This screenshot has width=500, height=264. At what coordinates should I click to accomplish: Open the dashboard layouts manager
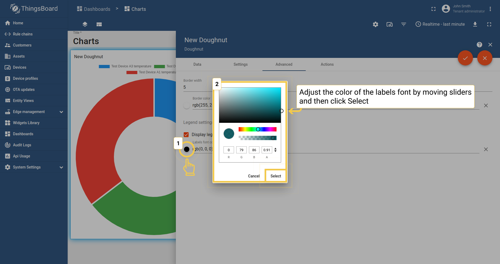[99, 24]
